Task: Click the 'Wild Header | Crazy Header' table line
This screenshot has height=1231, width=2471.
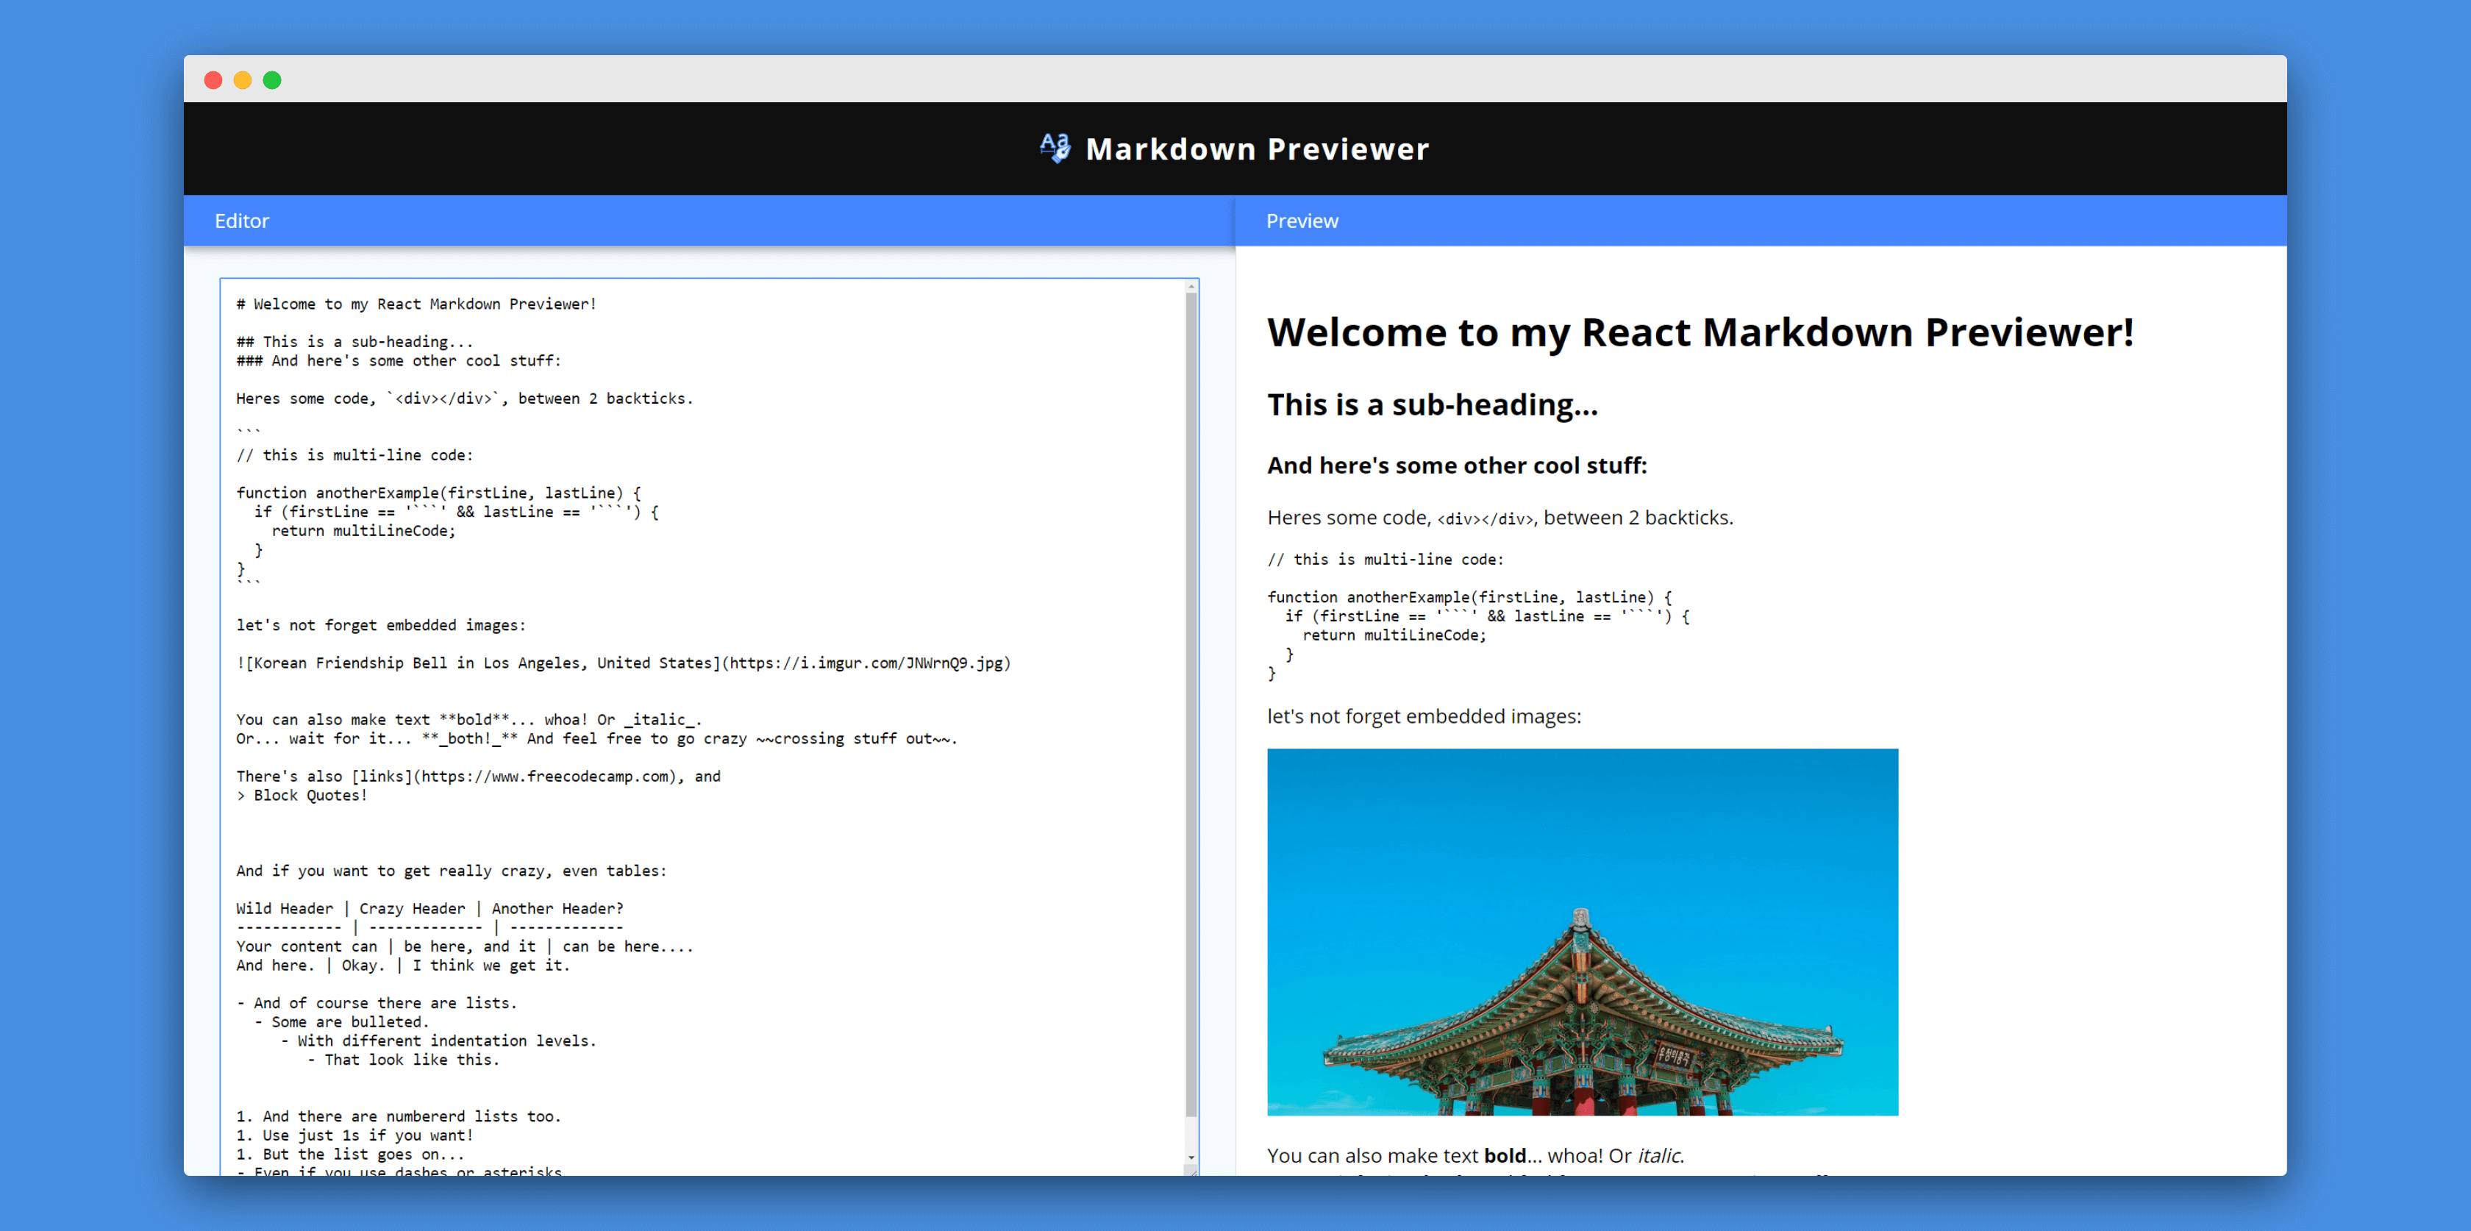Action: click(x=429, y=909)
